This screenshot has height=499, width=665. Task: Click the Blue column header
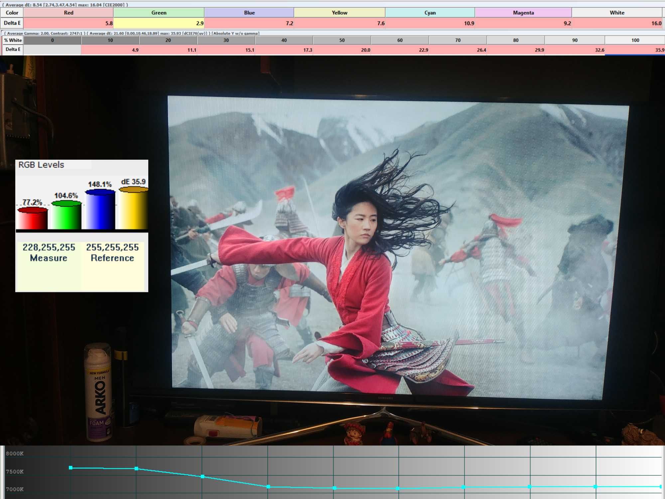(x=249, y=13)
